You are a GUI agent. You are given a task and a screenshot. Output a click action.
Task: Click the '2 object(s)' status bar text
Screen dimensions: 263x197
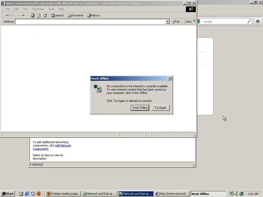point(36,164)
